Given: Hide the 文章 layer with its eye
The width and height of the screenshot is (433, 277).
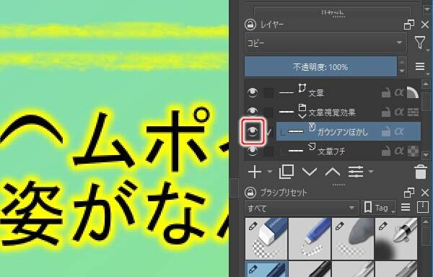Looking at the screenshot, I should point(253,92).
